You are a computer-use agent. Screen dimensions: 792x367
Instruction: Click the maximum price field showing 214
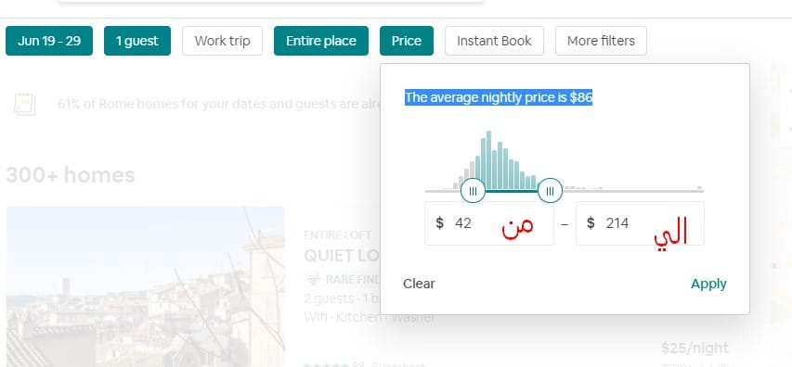[x=640, y=223]
